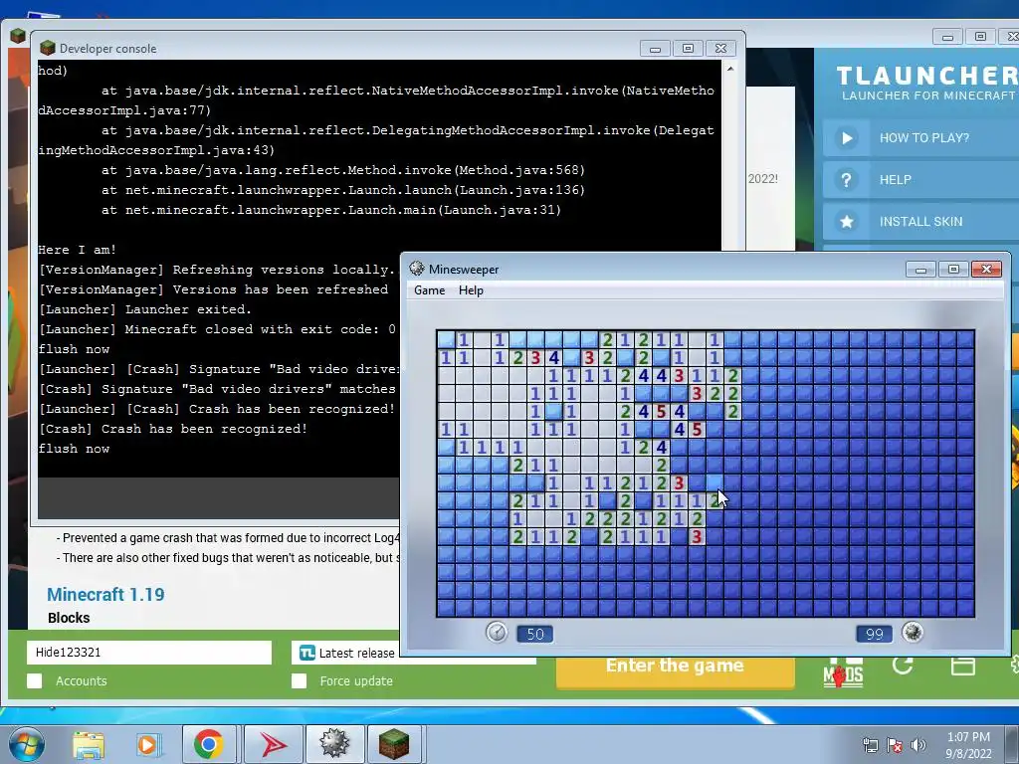The image size is (1019, 764).
Task: Click the Action Center flag tray icon
Action: (895, 745)
